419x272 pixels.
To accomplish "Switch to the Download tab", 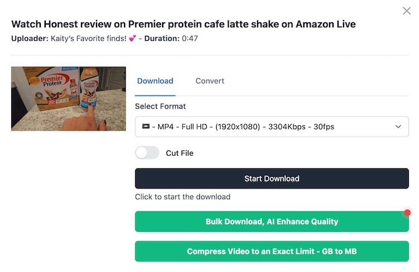I will 155,81.
